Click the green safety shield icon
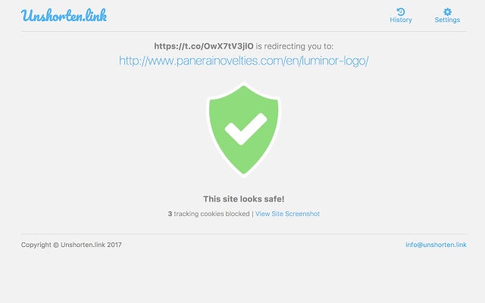The image size is (485, 303). coord(243,130)
